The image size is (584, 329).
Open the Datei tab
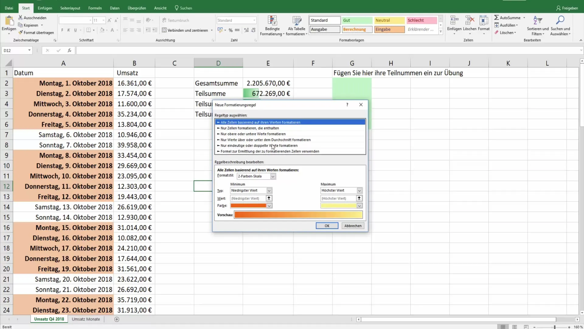pos(9,8)
